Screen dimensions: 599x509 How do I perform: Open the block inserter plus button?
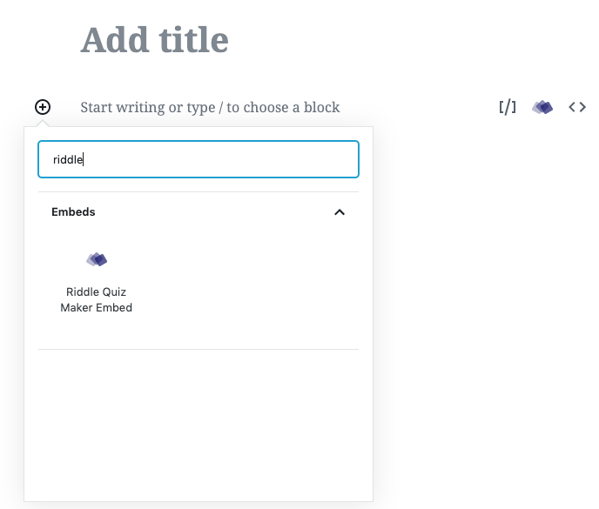tap(43, 107)
